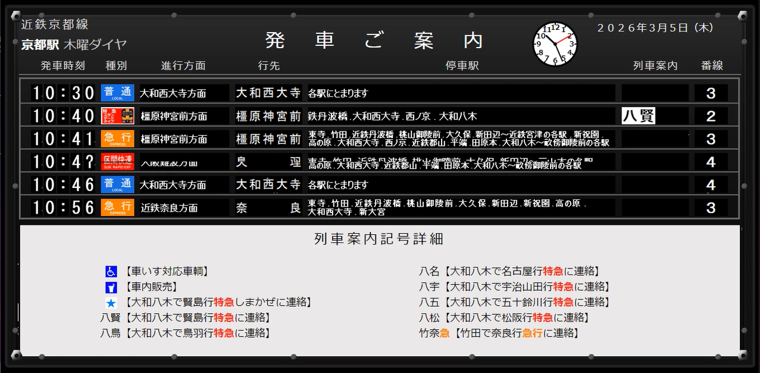Click the red 区間快速 Sub Rapid Express badge
Viewport: 760px width, 373px height.
(117, 162)
